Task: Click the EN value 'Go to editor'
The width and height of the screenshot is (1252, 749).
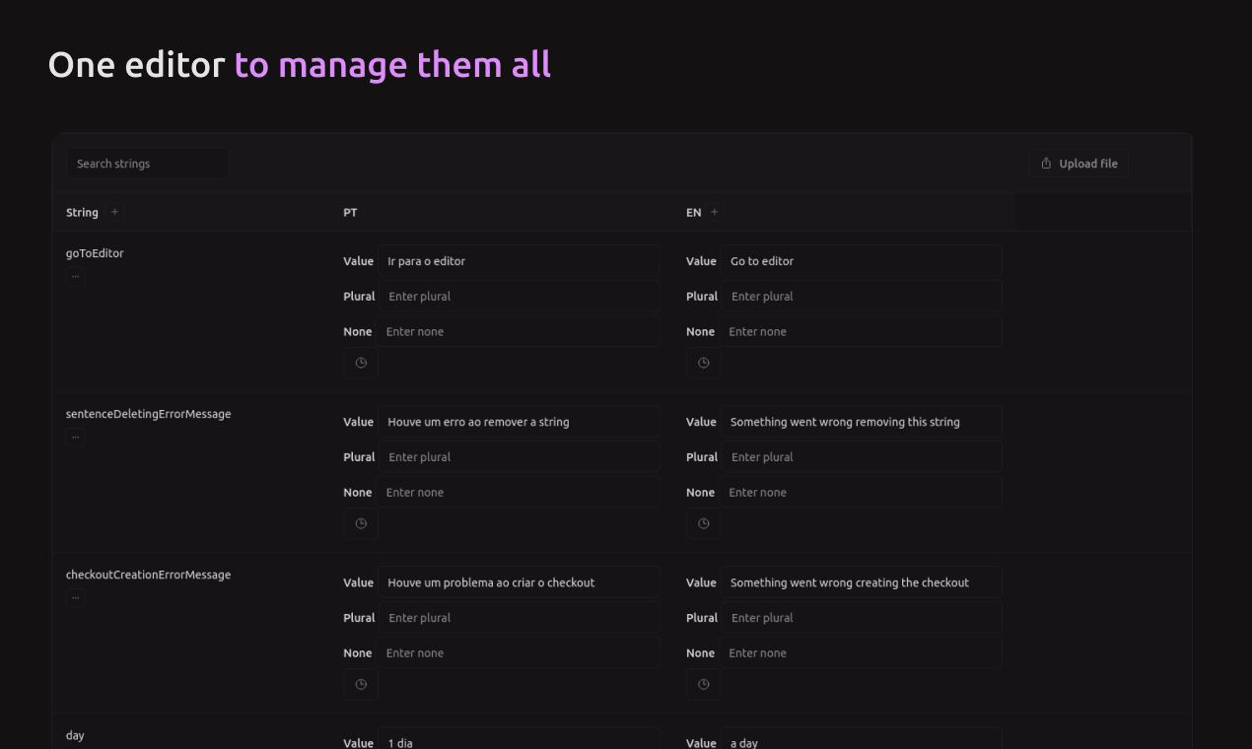Action: point(861,261)
